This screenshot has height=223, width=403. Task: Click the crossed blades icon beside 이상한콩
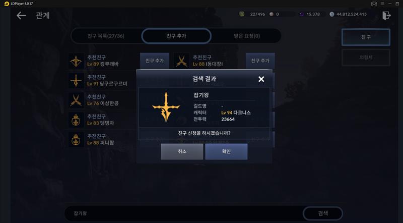[x=76, y=100]
